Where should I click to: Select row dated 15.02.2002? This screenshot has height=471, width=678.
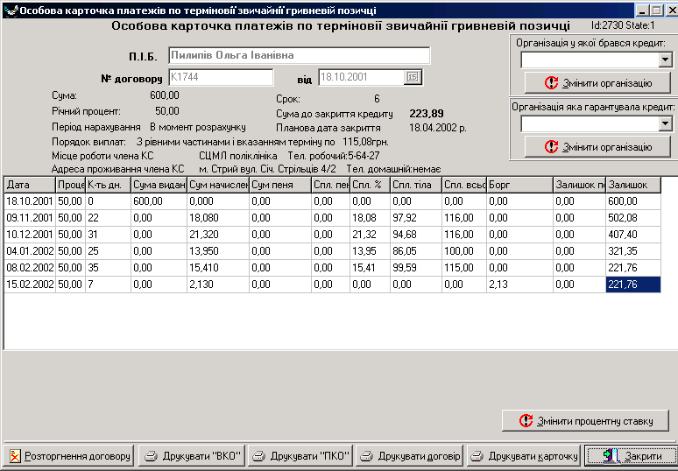333,285
